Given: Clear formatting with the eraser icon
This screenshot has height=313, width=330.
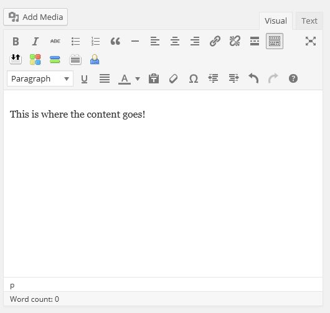Looking at the screenshot, I should (x=174, y=79).
